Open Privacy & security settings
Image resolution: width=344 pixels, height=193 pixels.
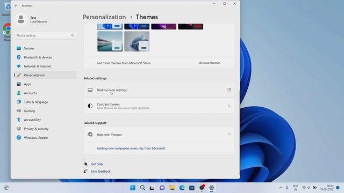coord(45,129)
